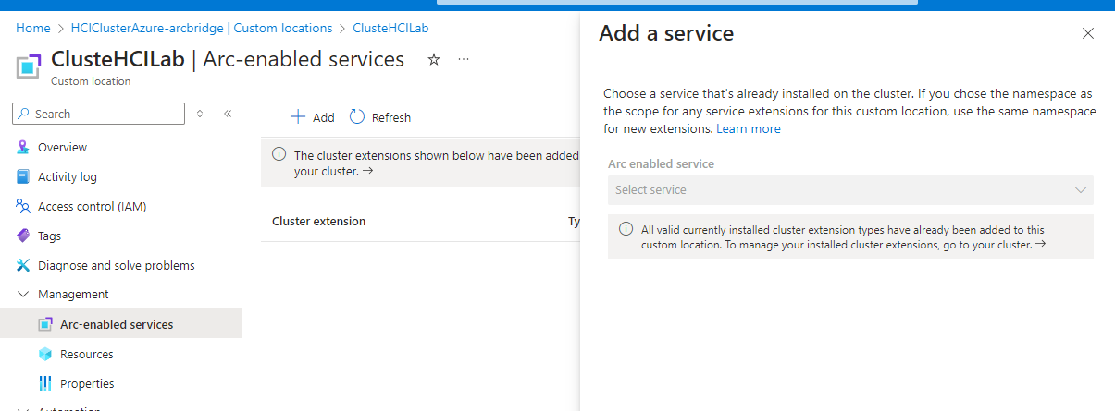1115x411 pixels.
Task: Open HCIClusterAzure-arcbridge Custom locations breadcrumb
Action: click(x=202, y=28)
